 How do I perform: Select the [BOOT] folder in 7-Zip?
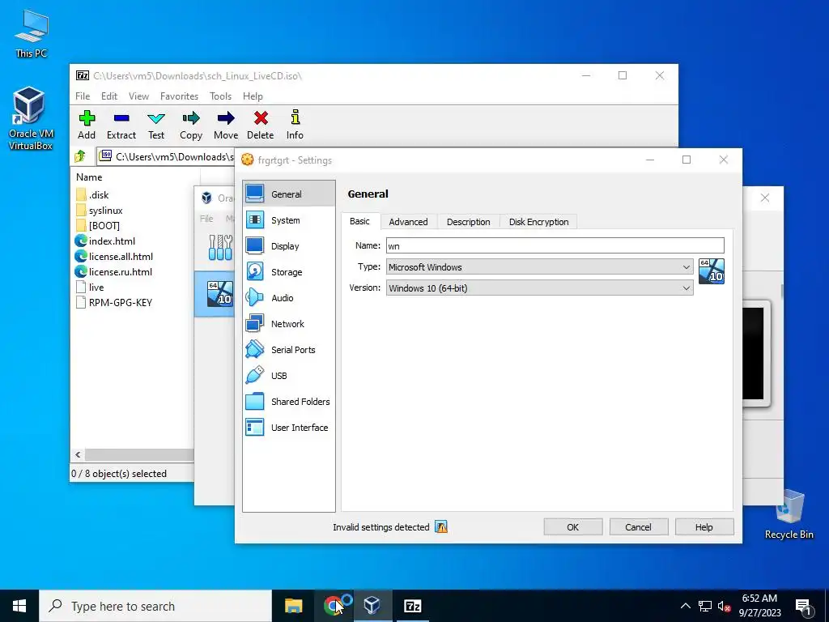click(x=98, y=225)
